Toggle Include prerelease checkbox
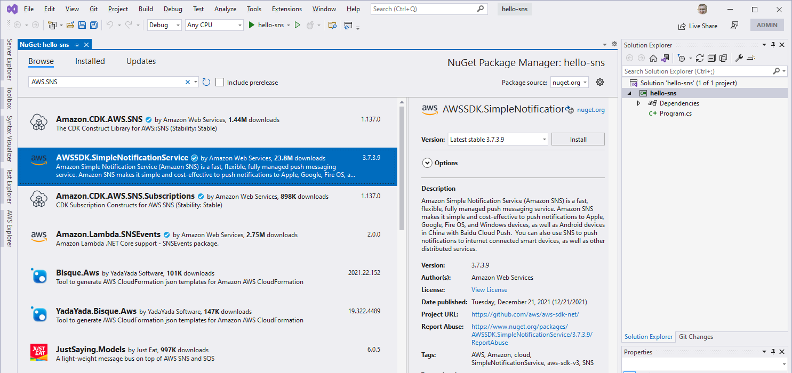Image resolution: width=792 pixels, height=373 pixels. pyautogui.click(x=219, y=82)
